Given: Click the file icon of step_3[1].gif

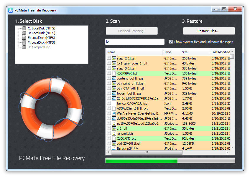Looking at the screenshot, I should (x=114, y=68).
